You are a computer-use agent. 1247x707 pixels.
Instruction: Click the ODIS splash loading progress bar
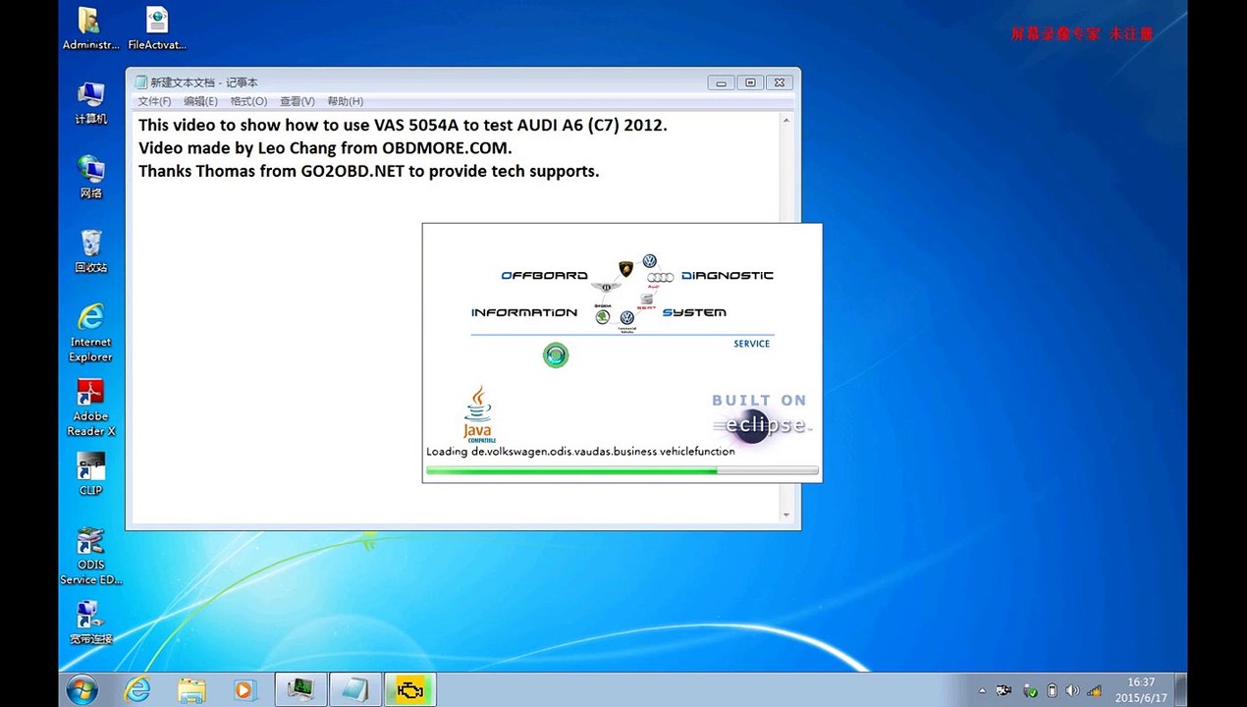[622, 471]
